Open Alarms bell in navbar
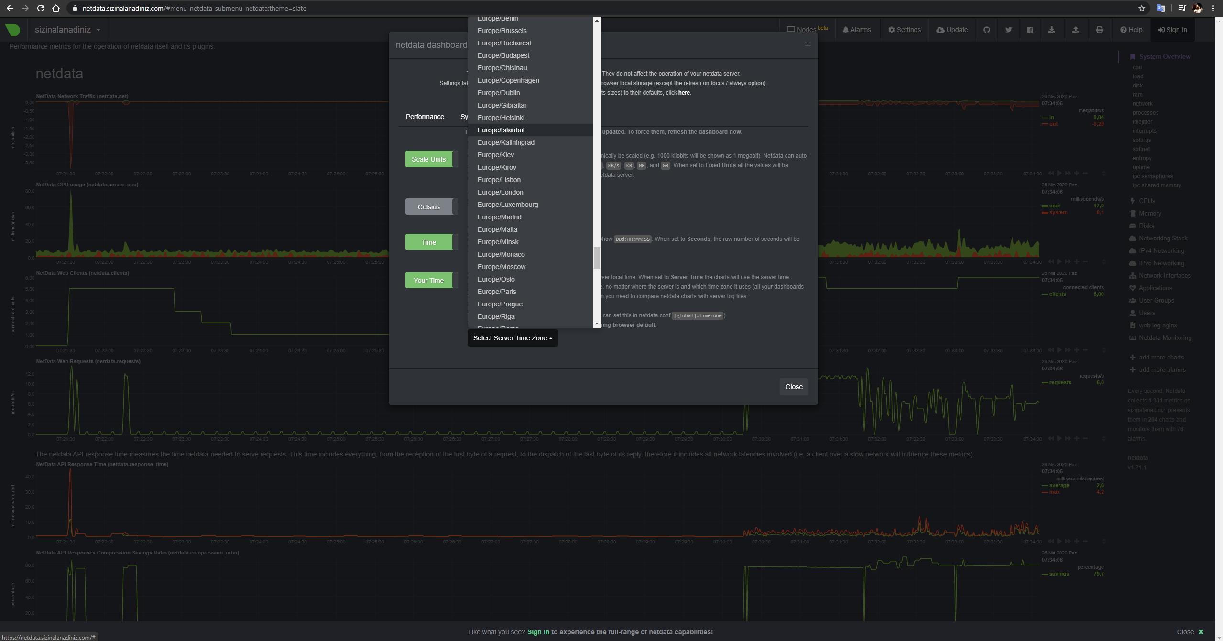 (x=856, y=30)
